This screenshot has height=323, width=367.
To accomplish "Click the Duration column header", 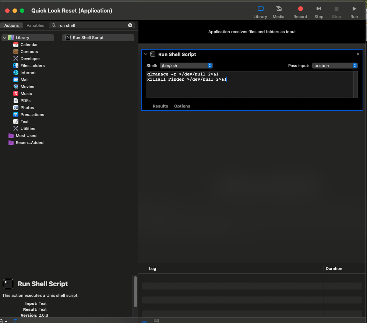I will coord(334,268).
